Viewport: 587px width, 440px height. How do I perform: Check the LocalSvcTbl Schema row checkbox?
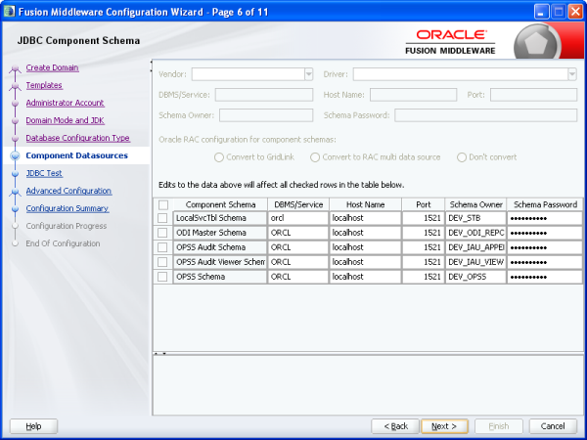pyautogui.click(x=162, y=218)
